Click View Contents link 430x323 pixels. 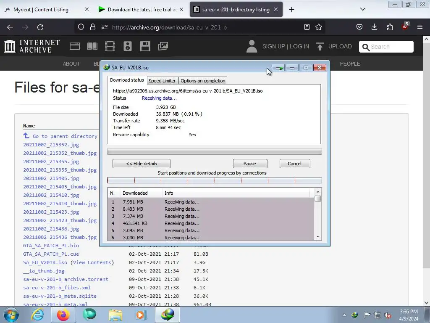pyautogui.click(x=92, y=262)
